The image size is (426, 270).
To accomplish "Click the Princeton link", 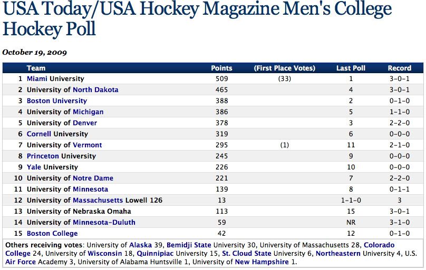I will pos(43,156).
